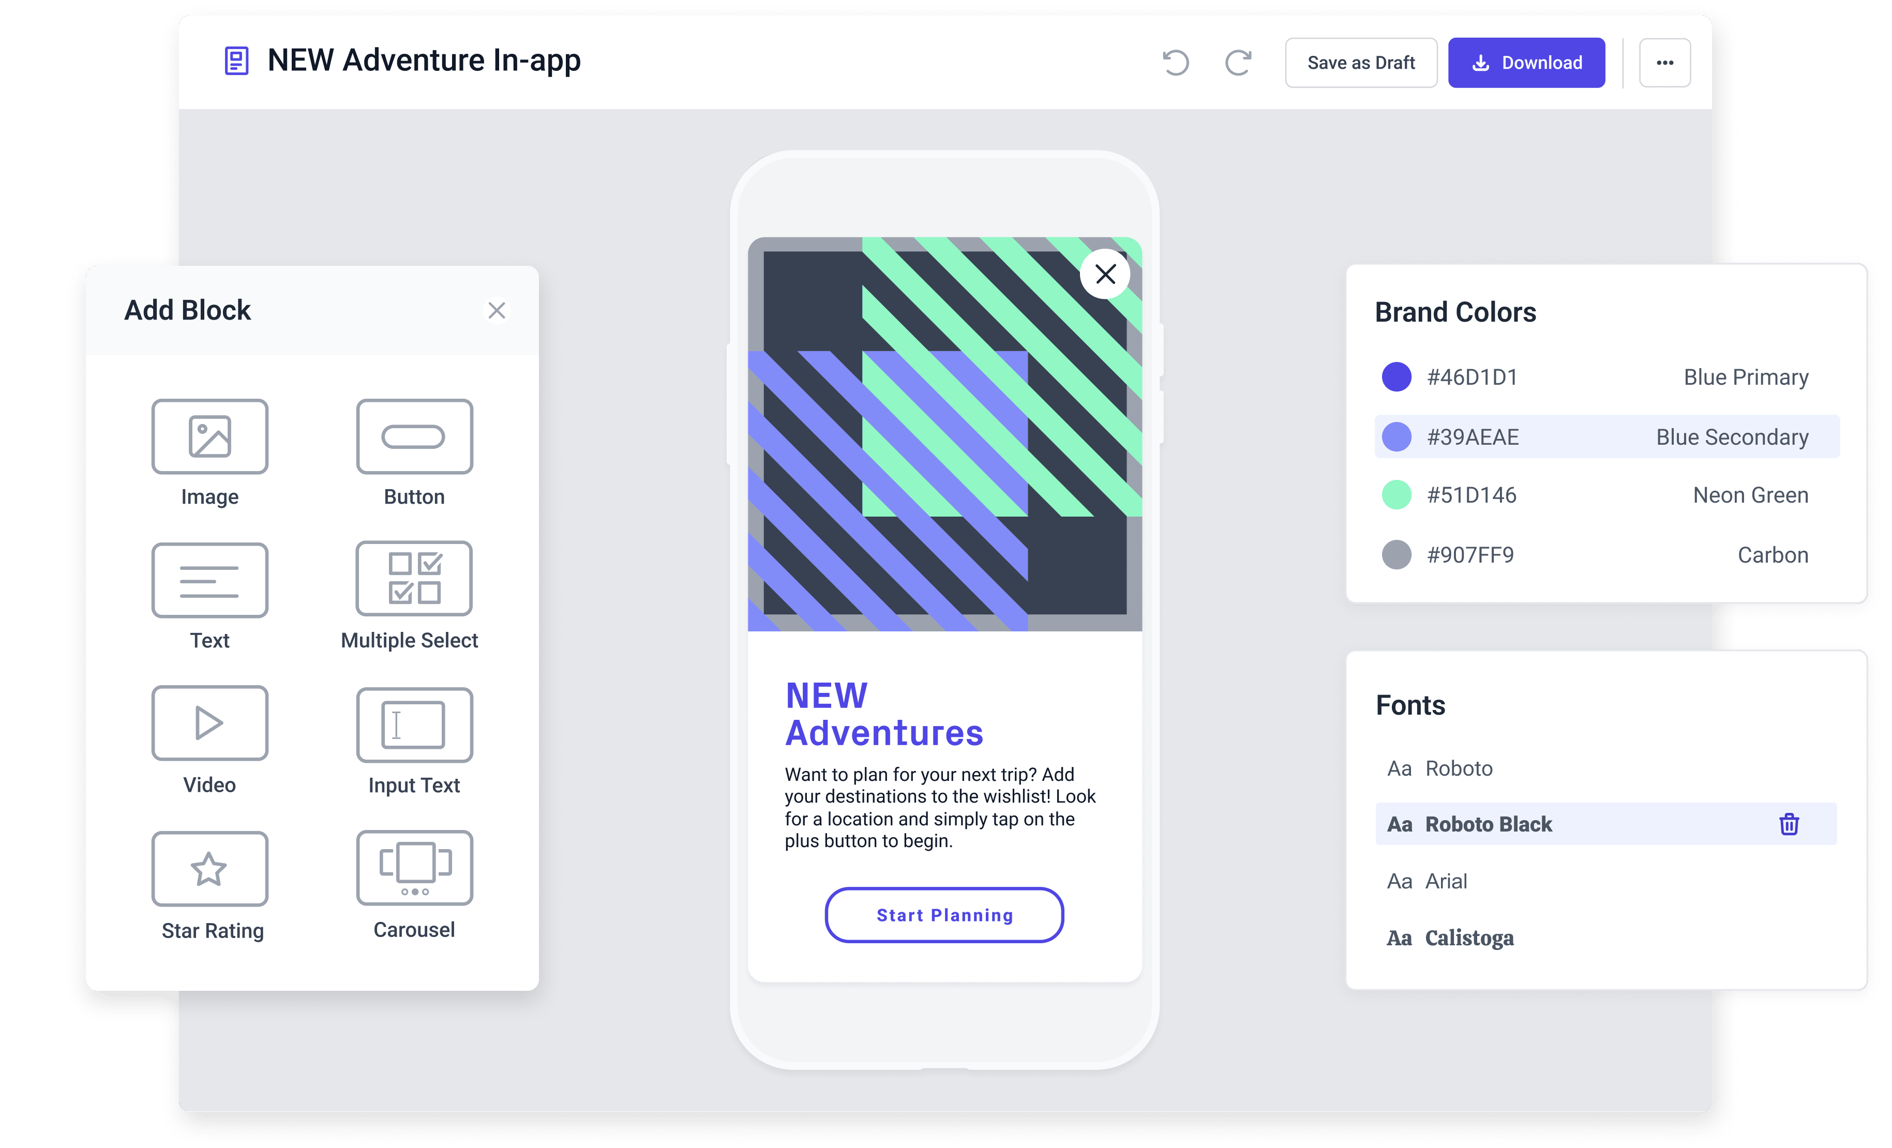
Task: Click Save as Draft
Action: [x=1361, y=63]
